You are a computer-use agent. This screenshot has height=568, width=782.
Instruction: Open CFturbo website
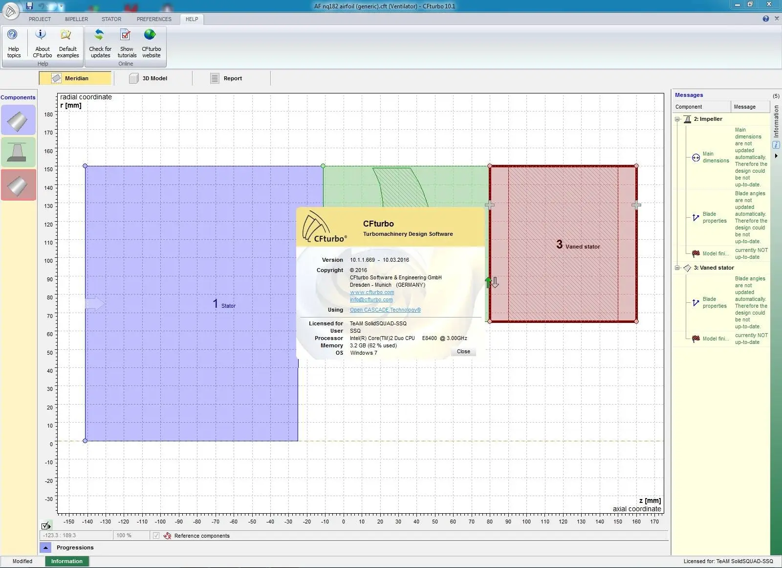pyautogui.click(x=151, y=44)
